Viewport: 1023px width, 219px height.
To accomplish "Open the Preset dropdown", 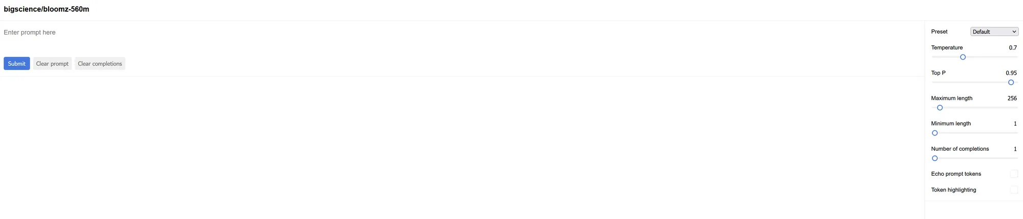I will pyautogui.click(x=994, y=32).
